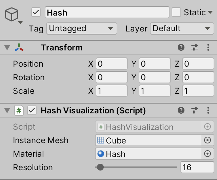Viewport: 217px width, 180px height.
Task: Click the Hash object name field
Action: 107,12
